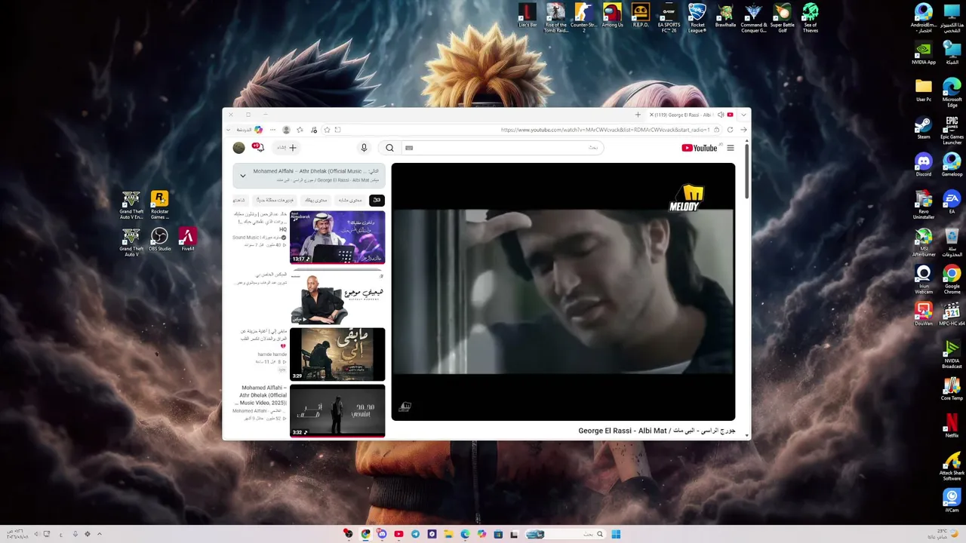Select the Sea of Thieves desktop icon
This screenshot has width=966, height=543.
point(810,18)
